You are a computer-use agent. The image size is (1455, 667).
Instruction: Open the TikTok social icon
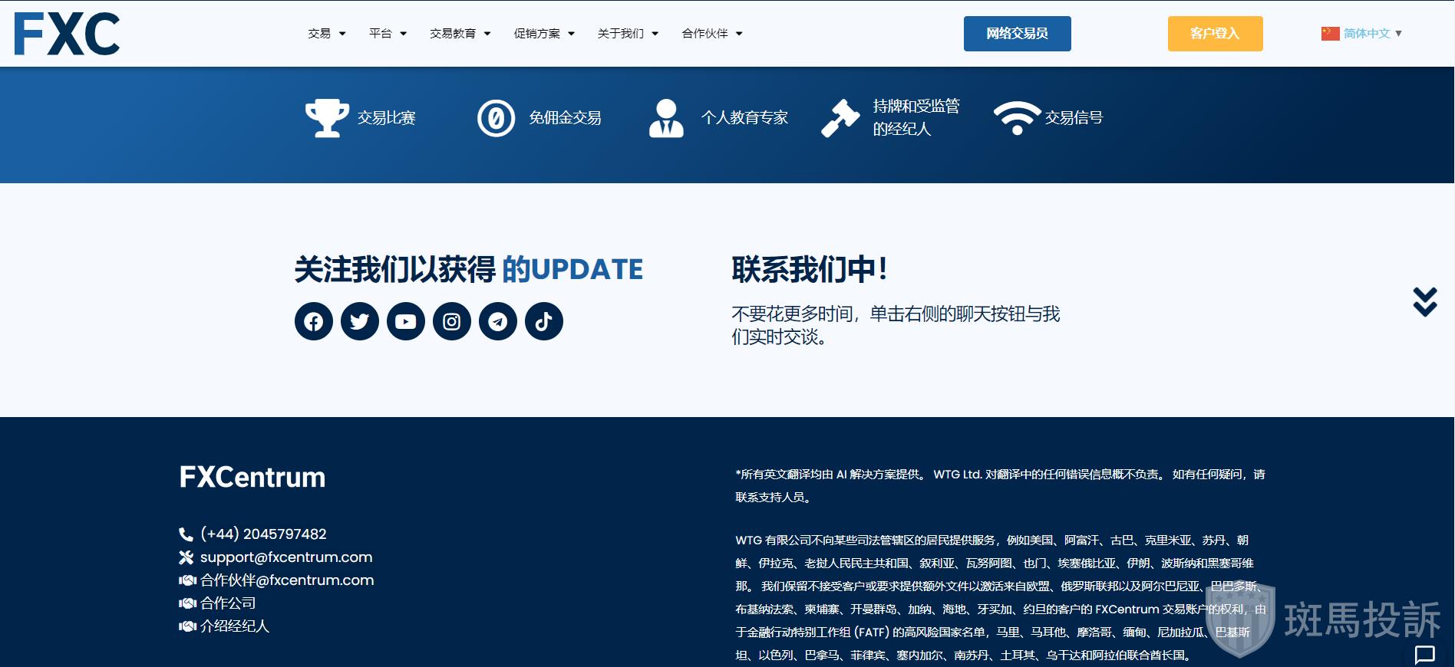tap(544, 321)
